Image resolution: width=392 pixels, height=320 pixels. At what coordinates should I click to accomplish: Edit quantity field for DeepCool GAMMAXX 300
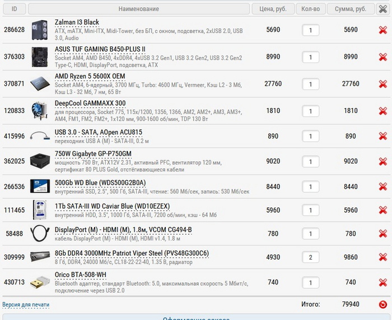point(310,111)
